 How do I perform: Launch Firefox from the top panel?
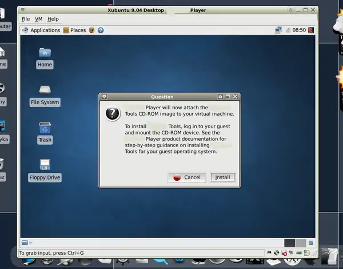click(x=92, y=30)
